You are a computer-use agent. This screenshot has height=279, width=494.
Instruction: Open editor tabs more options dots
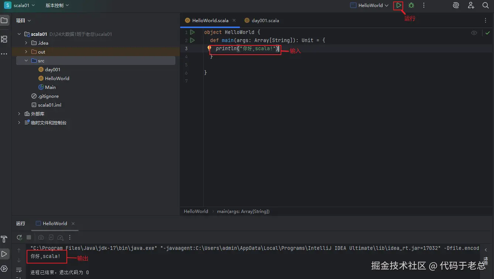click(x=486, y=21)
